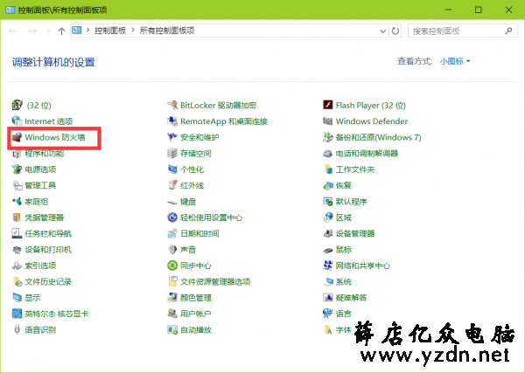Click the 电源选项 battery icon
The image size is (525, 373).
17,169
